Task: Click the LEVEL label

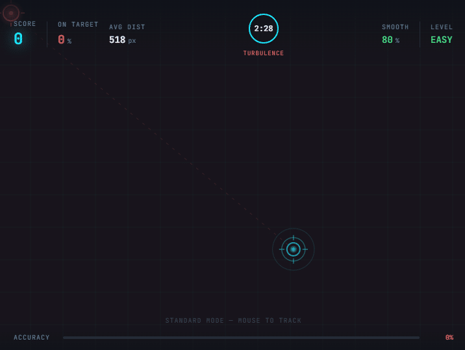Action: point(442,27)
